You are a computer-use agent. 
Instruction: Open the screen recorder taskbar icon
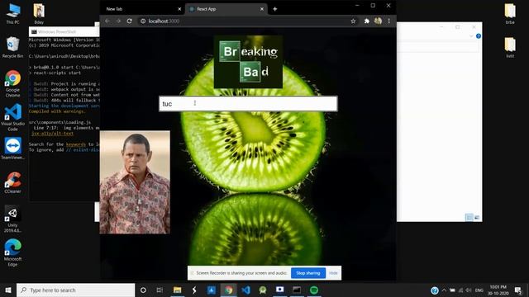pos(279,290)
